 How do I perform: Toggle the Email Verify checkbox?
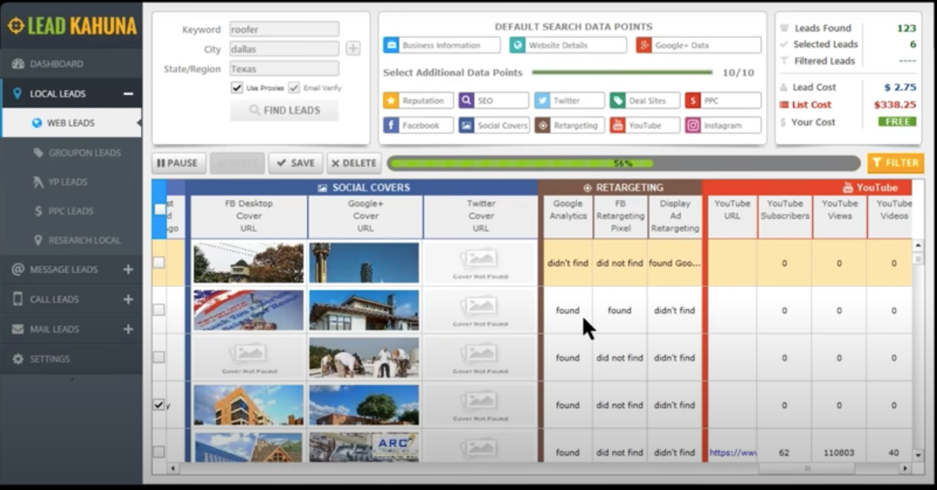tap(294, 88)
